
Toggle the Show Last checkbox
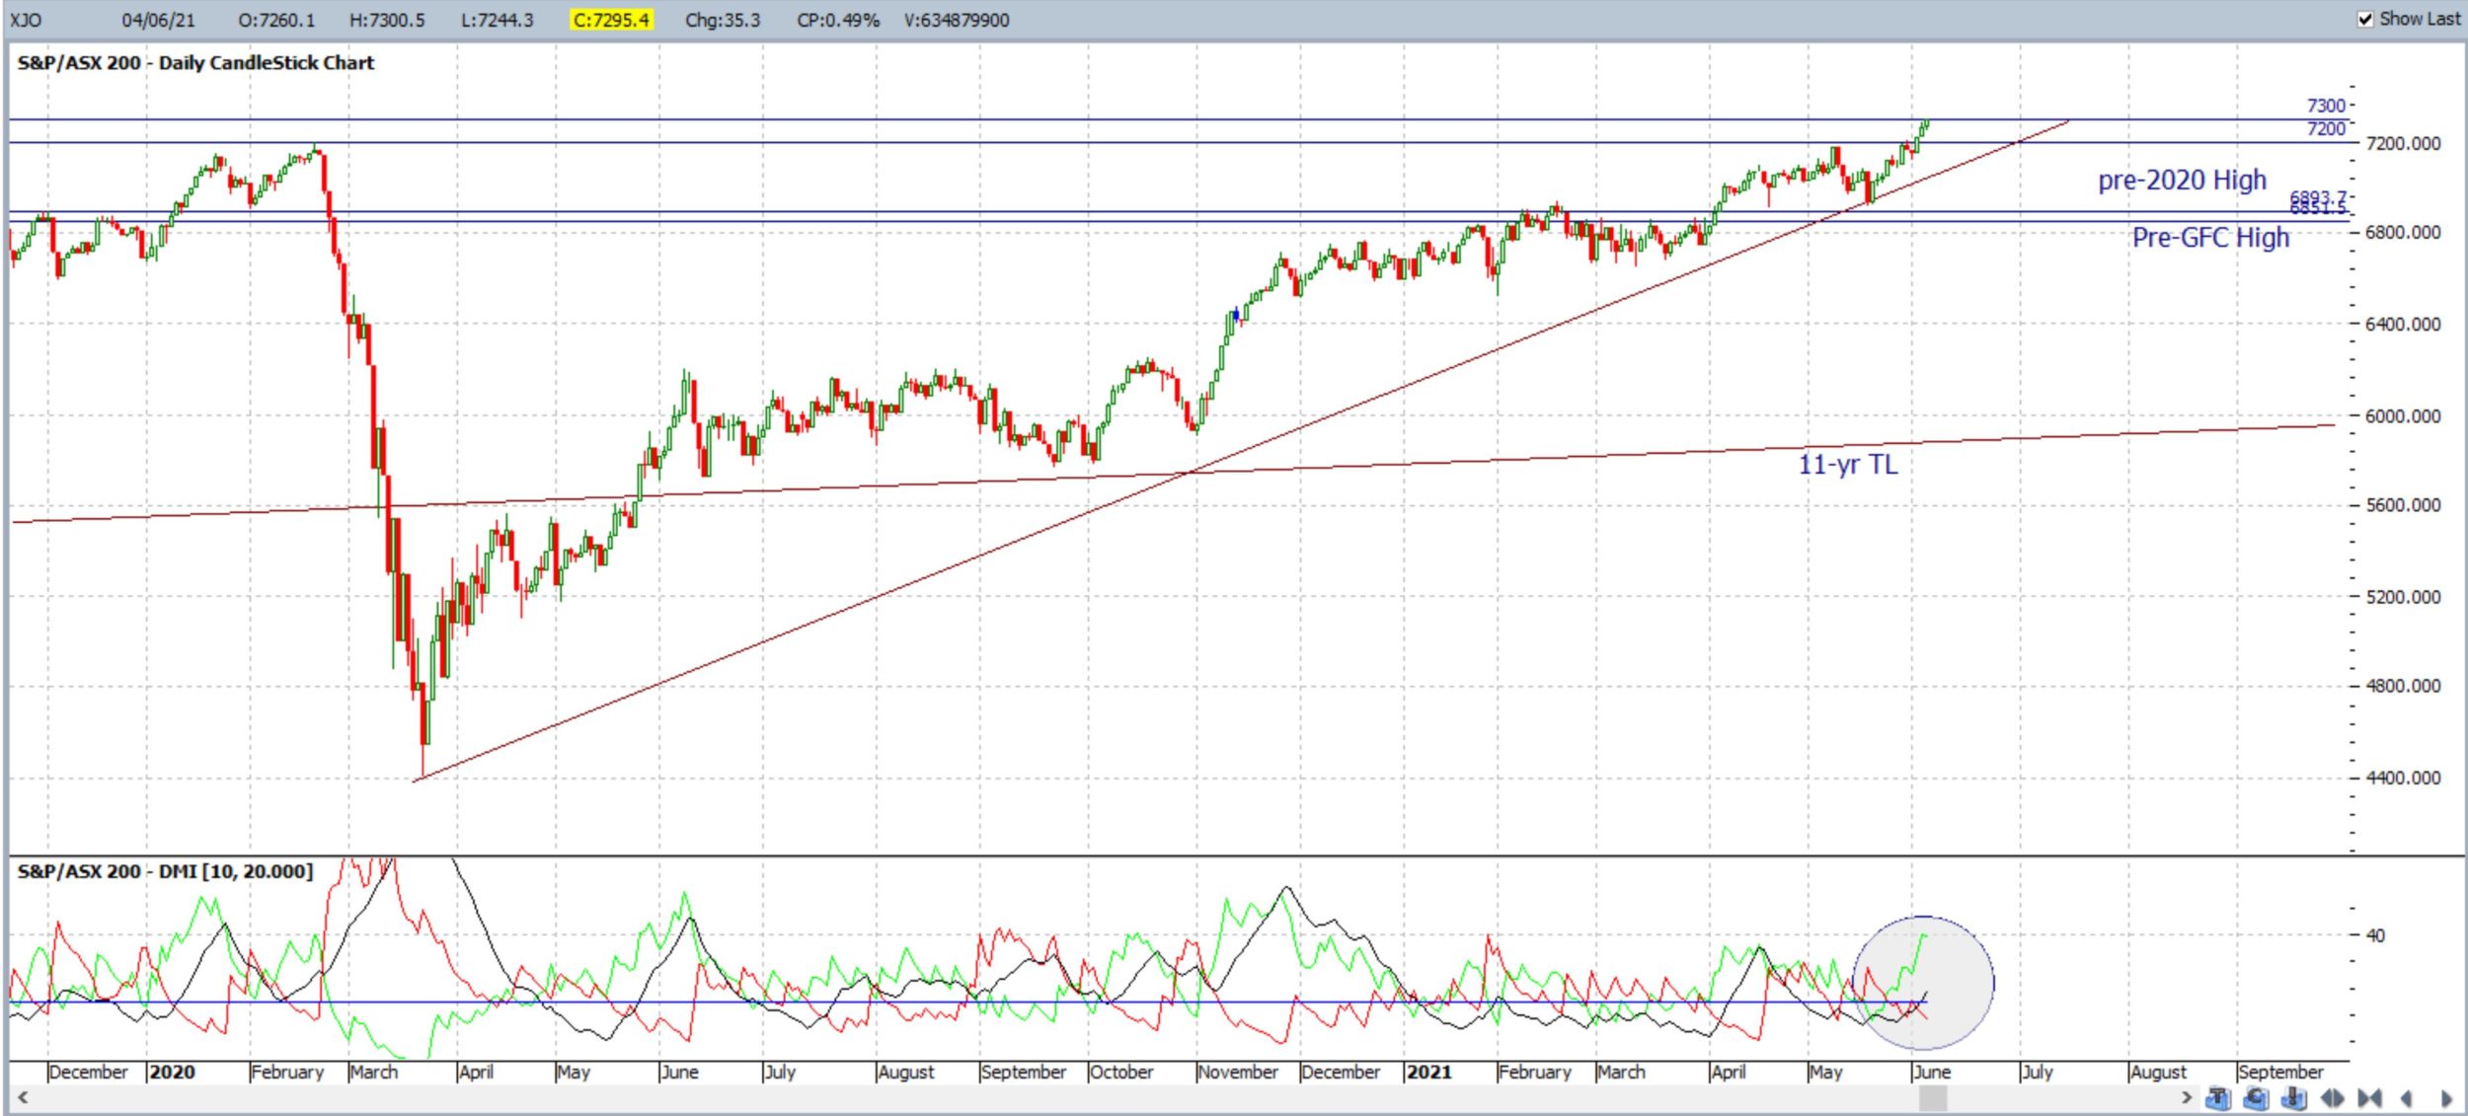(2366, 19)
